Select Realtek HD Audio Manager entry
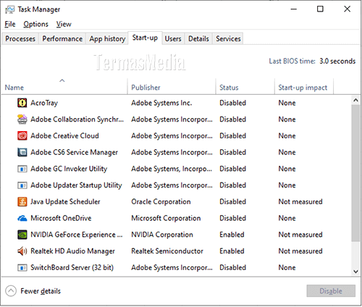Screen dimensions: 362x307 tap(72, 251)
